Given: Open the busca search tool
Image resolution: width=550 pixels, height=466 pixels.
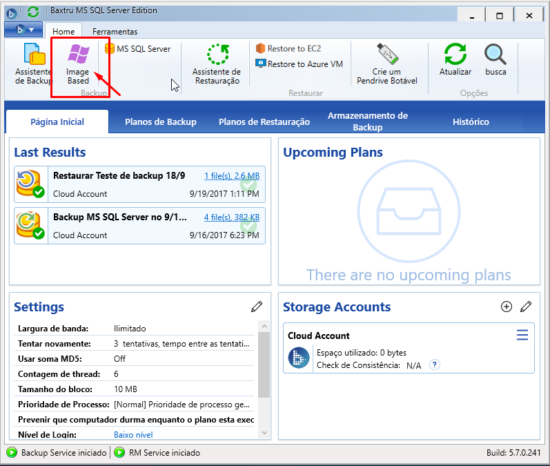Looking at the screenshot, I should coord(495,59).
